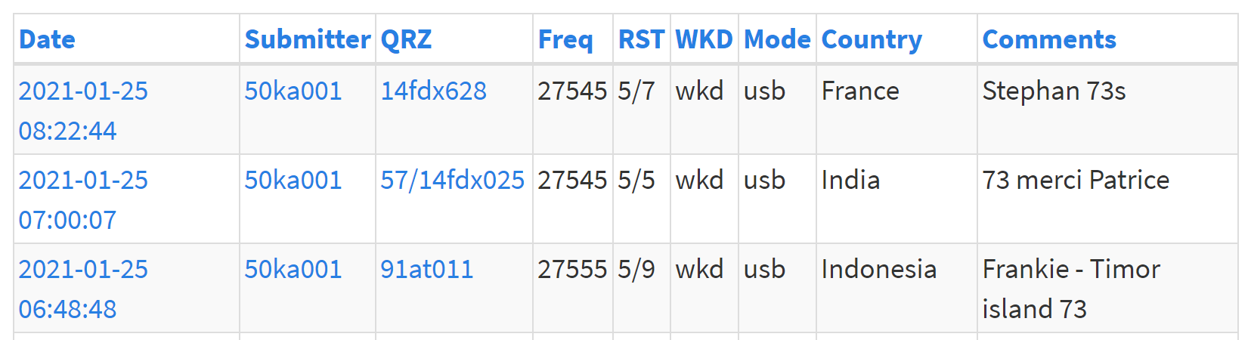Open callsign 57/14fdx025 link
This screenshot has width=1251, height=340.
452,180
